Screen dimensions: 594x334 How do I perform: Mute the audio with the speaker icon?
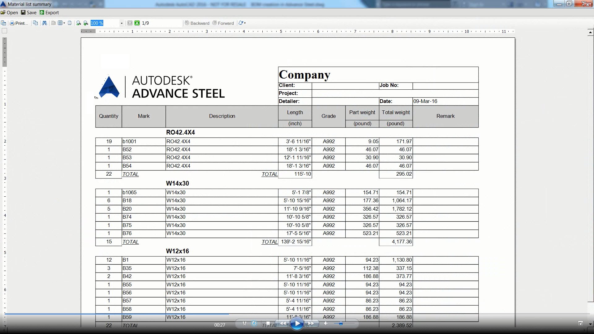coord(326,323)
